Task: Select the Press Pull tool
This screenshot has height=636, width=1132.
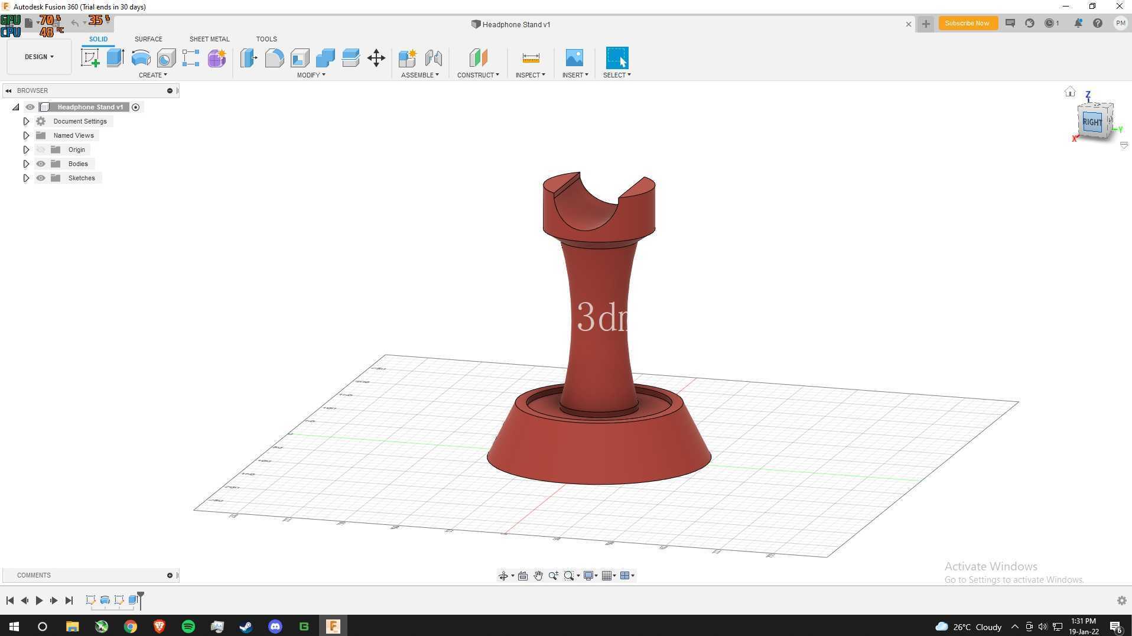Action: (x=249, y=58)
